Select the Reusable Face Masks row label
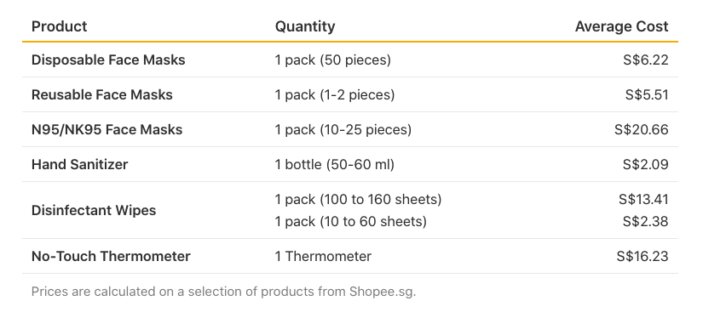 (101, 95)
